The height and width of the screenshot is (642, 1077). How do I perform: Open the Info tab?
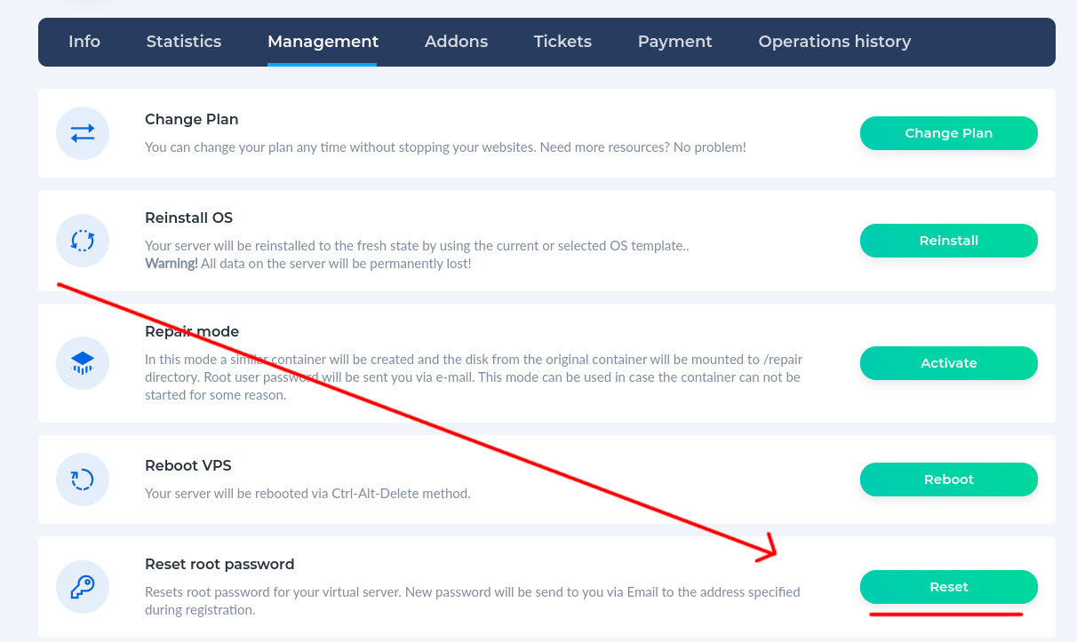coord(84,42)
